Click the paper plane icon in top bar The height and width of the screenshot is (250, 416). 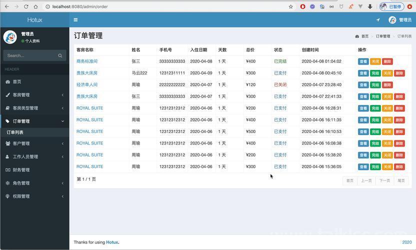(x=378, y=20)
